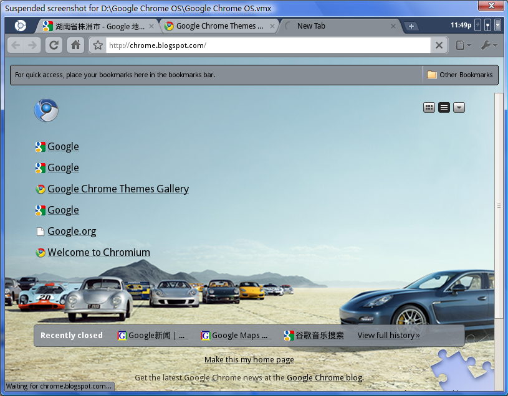The height and width of the screenshot is (396, 508).
Task: Open the first Google link in list
Action: [x=63, y=146]
